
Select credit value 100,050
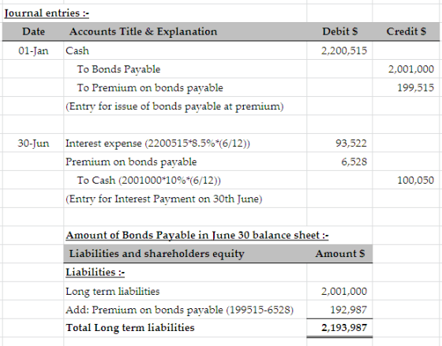click(x=415, y=180)
